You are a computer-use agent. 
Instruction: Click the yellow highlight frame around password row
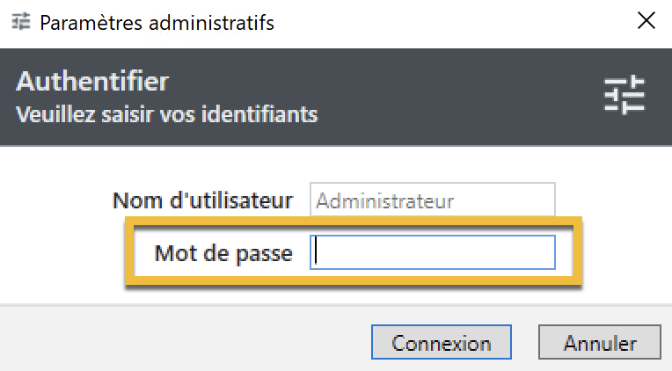pyautogui.click(x=354, y=221)
